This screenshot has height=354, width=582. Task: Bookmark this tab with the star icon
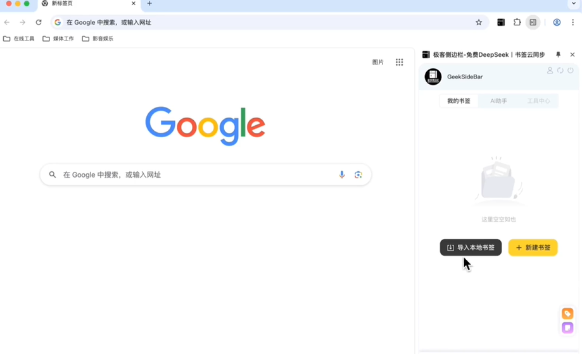coord(479,22)
